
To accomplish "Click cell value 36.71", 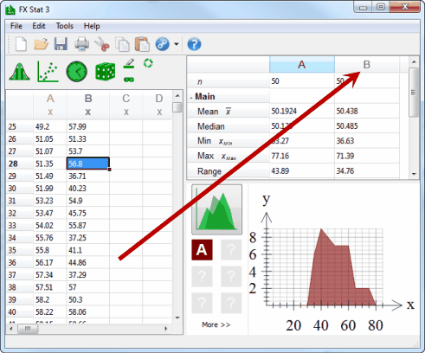I will 88,176.
